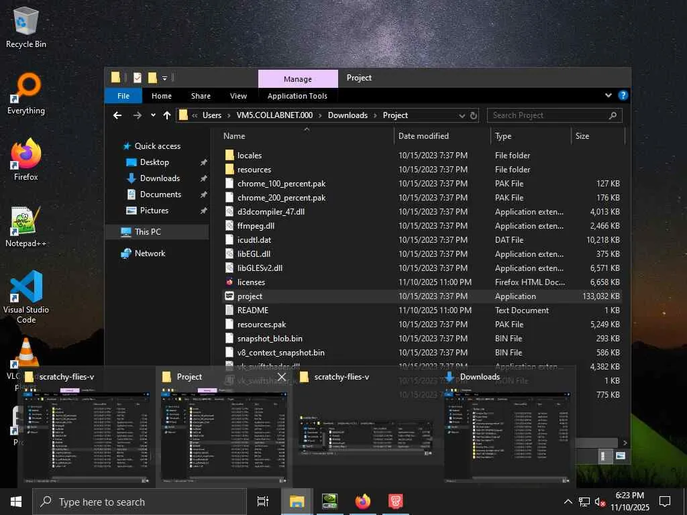Select the snapshot_blob.bin file name

(x=270, y=339)
